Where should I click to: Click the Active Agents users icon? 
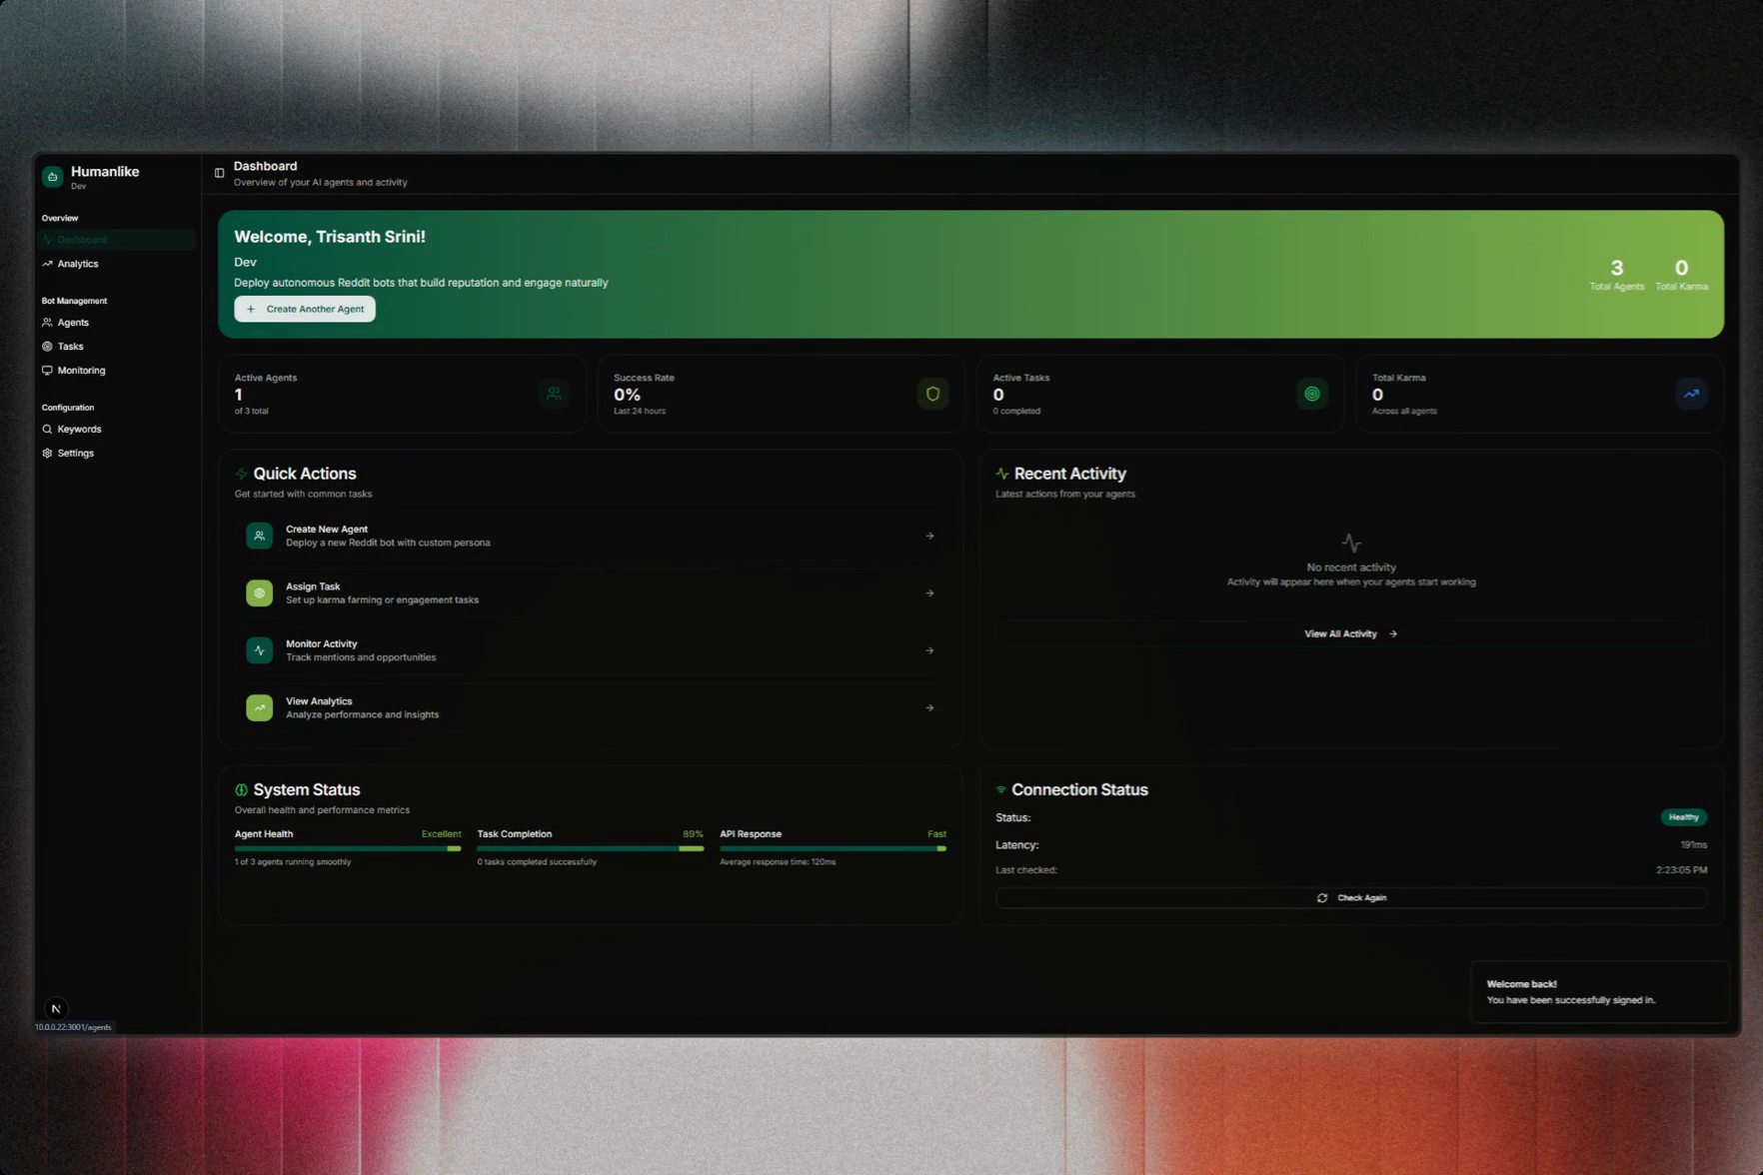pos(554,394)
